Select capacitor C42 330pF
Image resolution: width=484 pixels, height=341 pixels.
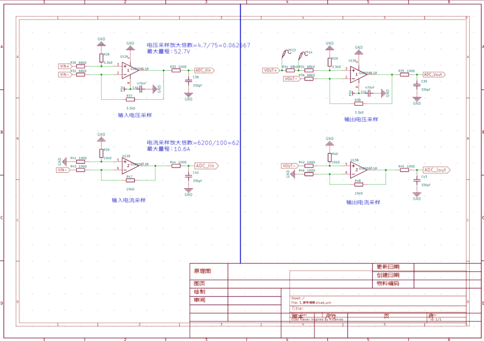click(188, 176)
